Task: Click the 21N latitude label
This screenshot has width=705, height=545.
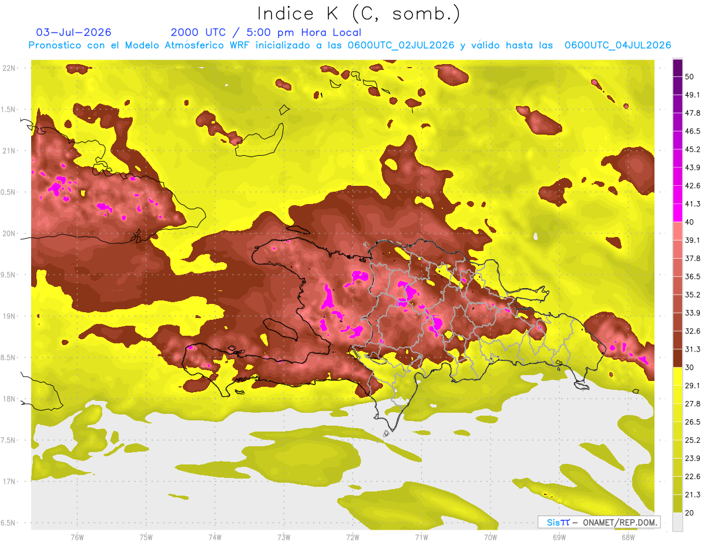Action: tap(9, 151)
